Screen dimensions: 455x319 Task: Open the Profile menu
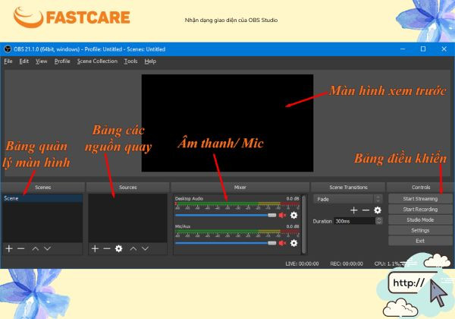pyautogui.click(x=62, y=62)
